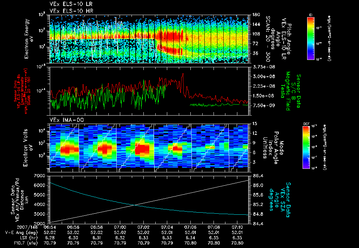Click the 5000 km altitude tick label
359x248 pixels.
point(39,195)
